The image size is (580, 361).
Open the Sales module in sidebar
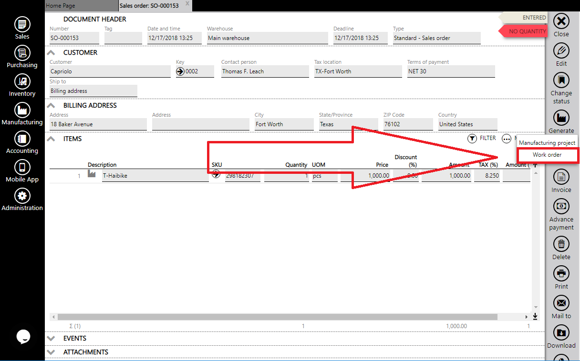tap(22, 24)
